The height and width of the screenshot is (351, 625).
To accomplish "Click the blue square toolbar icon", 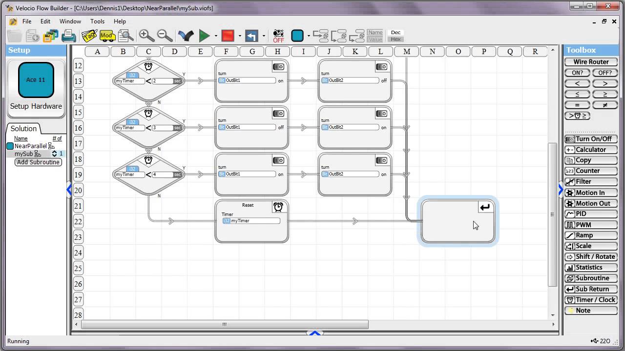I will coord(297,36).
